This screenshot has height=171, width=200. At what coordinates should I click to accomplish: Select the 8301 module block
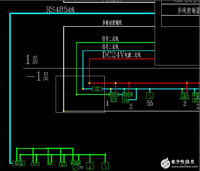(x=76, y=163)
